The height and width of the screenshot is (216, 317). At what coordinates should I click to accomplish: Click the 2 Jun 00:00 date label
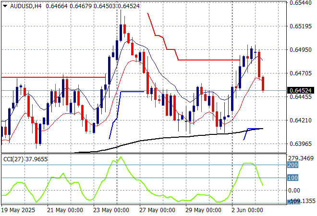pyautogui.click(x=247, y=210)
